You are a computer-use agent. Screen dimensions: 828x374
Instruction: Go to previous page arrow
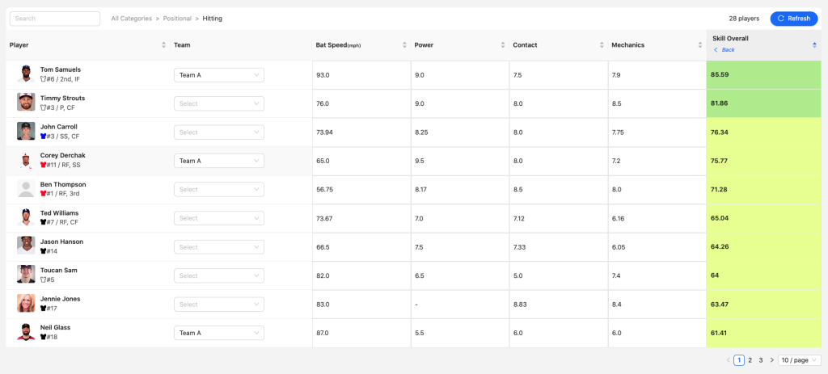click(x=729, y=360)
